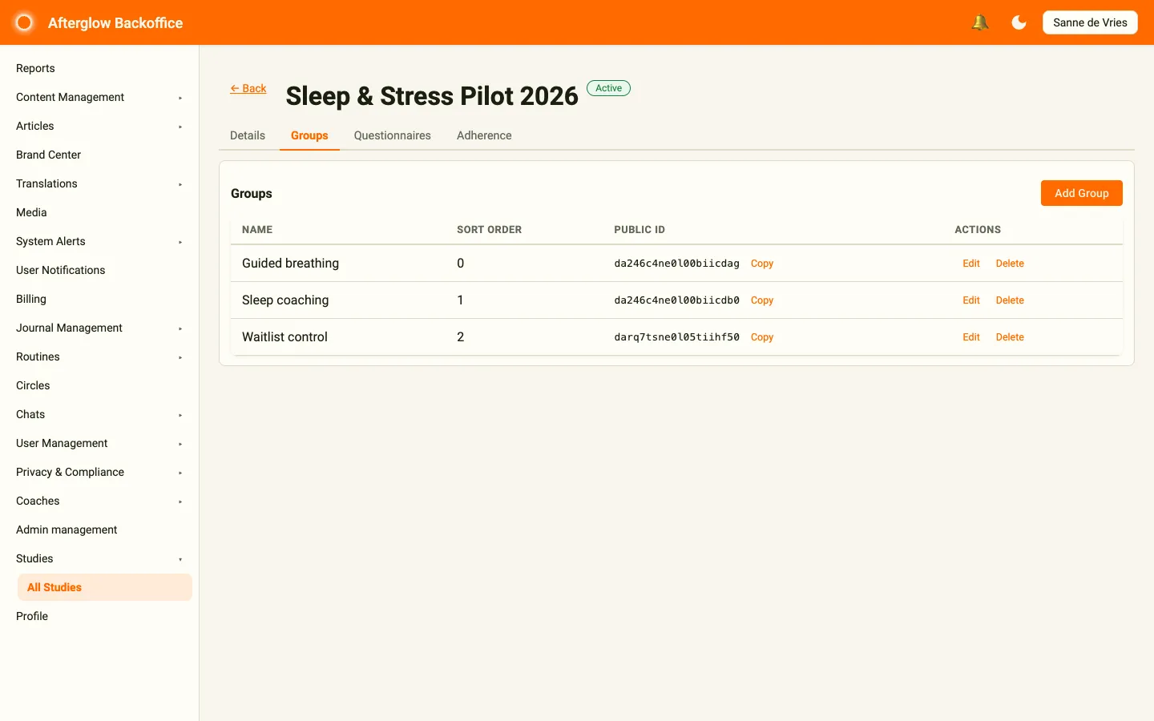This screenshot has width=1154, height=721.
Task: Toggle dark mode moon icon
Action: tap(1019, 22)
